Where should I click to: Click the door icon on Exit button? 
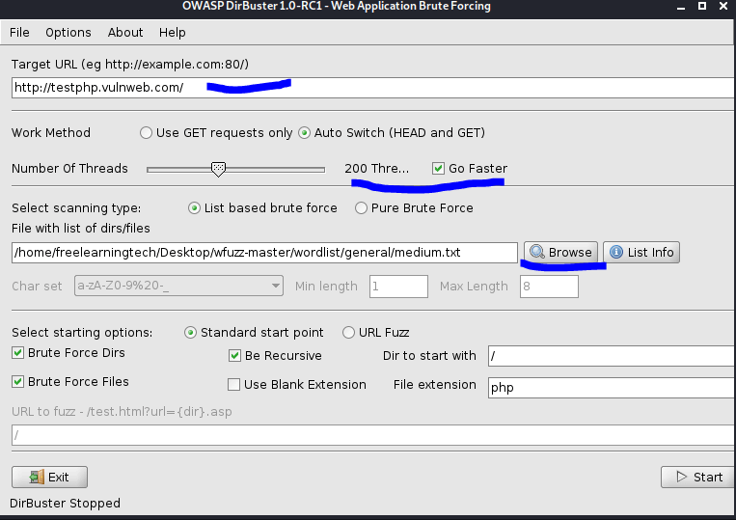coord(36,477)
